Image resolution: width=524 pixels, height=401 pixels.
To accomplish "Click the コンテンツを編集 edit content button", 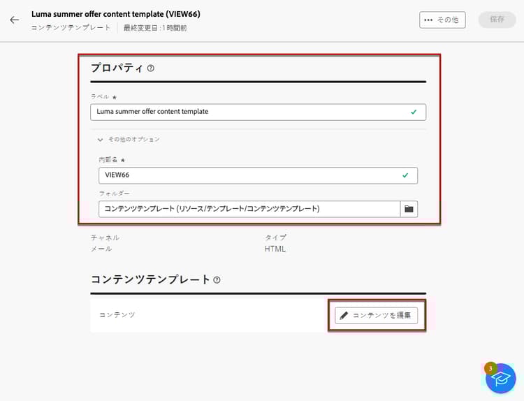I will (377, 316).
